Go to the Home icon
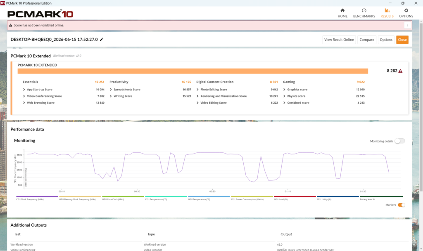This screenshot has height=251, width=423. [x=342, y=10]
